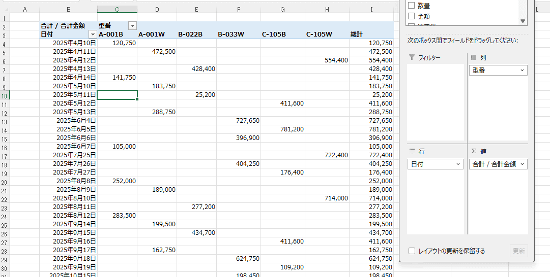
Task: Select 722,400 under C-105W column
Action: coord(327,155)
